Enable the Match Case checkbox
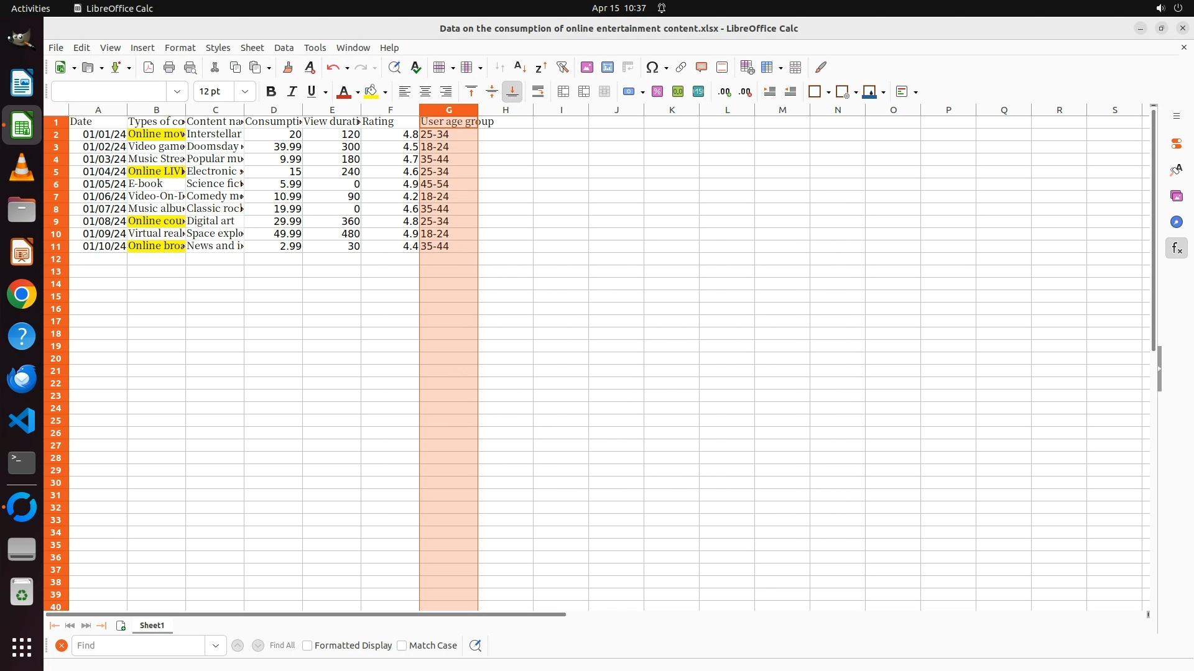1194x671 pixels. coord(402,646)
